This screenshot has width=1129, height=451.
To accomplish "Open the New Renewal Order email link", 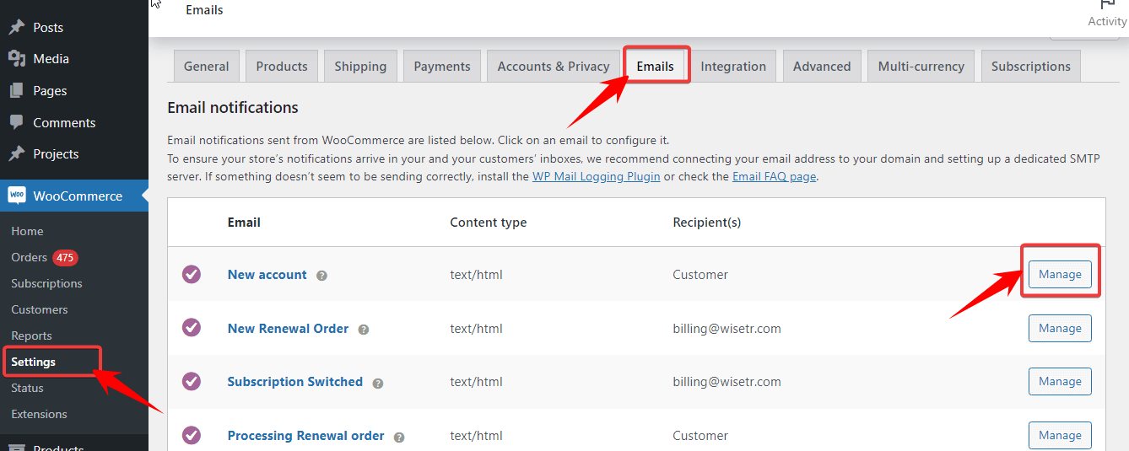I will [x=288, y=329].
